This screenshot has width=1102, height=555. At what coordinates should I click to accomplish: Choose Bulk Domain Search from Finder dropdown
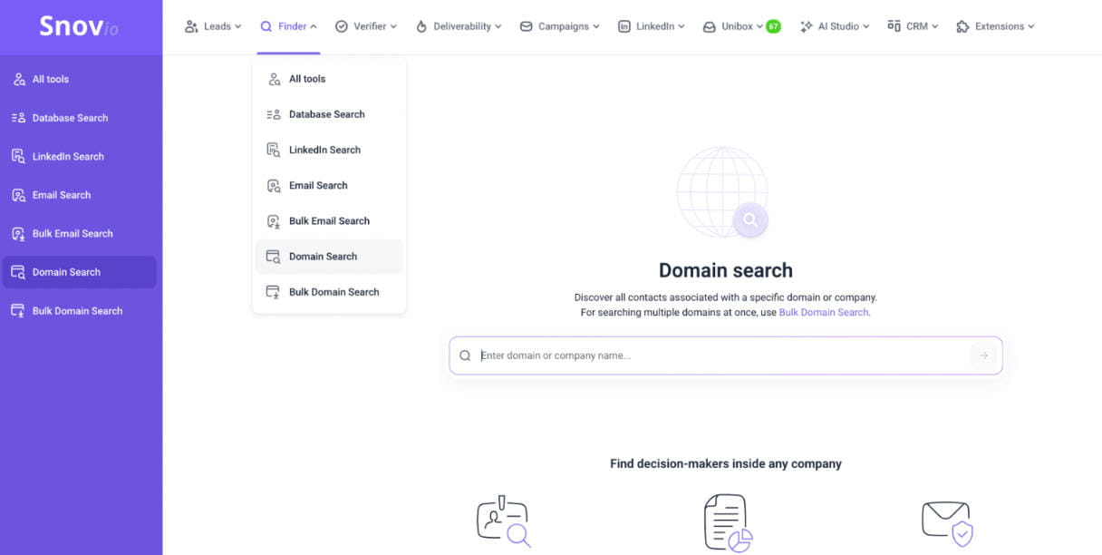pos(329,292)
